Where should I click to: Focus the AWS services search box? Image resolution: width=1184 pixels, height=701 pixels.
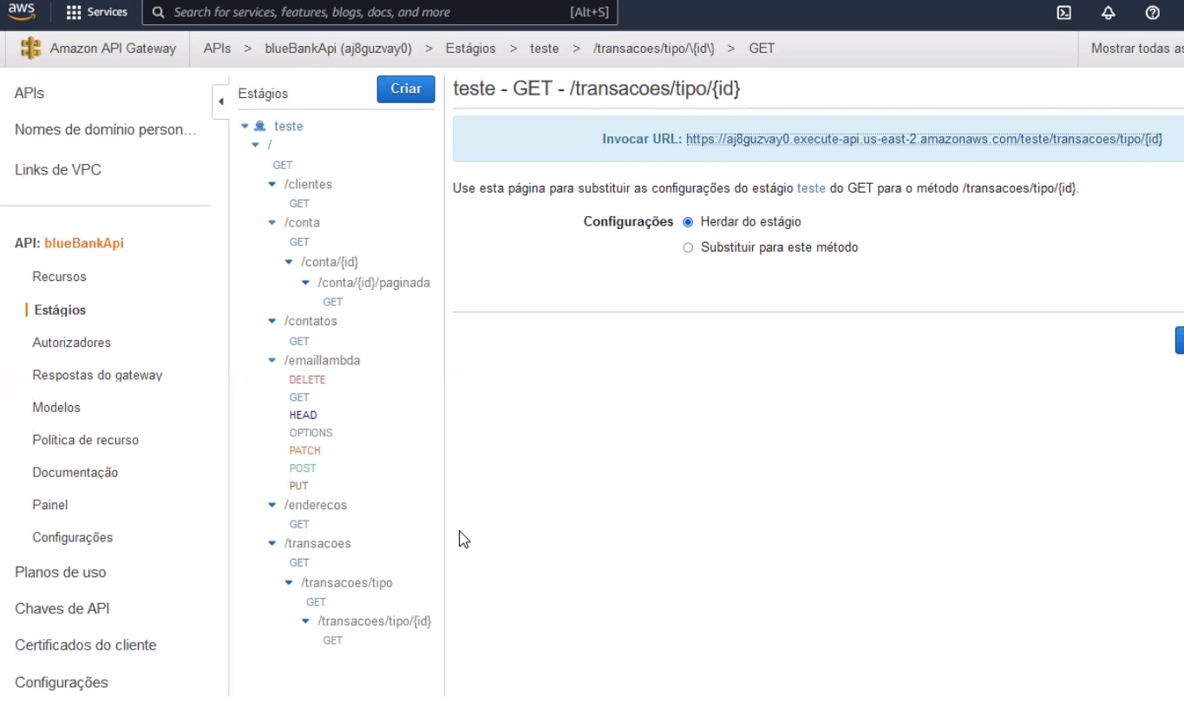[x=380, y=12]
